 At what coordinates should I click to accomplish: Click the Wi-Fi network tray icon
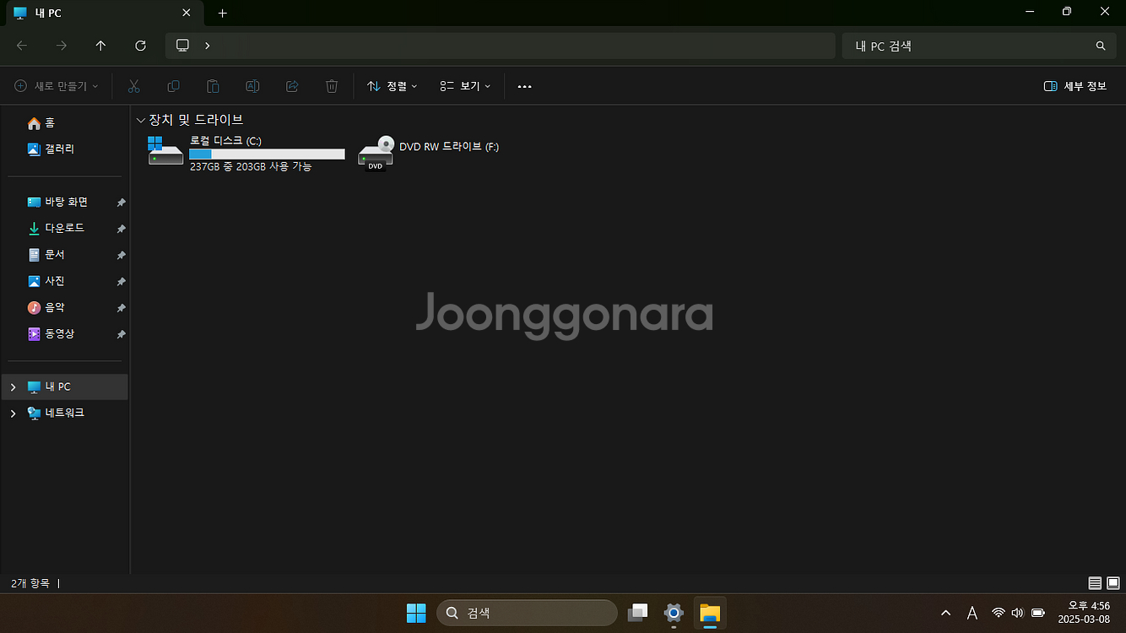tap(999, 613)
